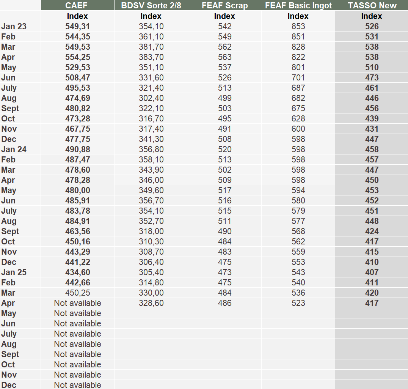Image resolution: width=408 pixels, height=389 pixels.
Task: Click the non-bold CAEF value 450,25
Action: pos(77,293)
